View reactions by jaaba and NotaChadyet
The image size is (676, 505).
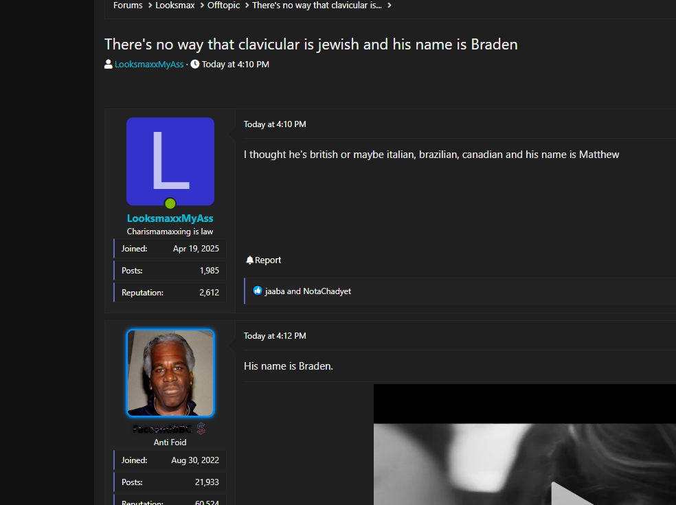point(308,291)
